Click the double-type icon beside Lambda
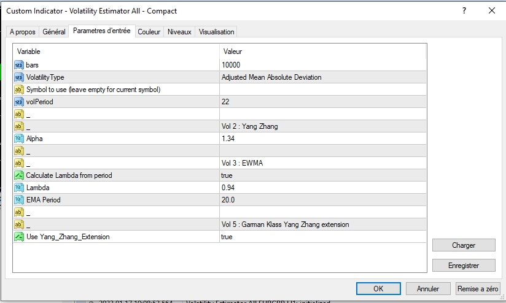Image resolution: width=506 pixels, height=303 pixels. [18, 188]
